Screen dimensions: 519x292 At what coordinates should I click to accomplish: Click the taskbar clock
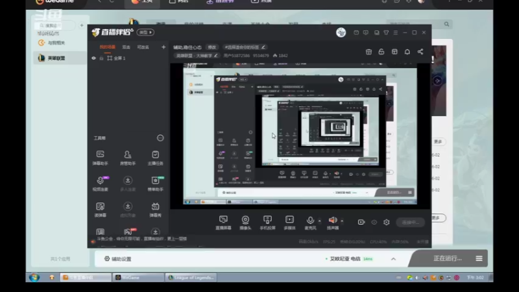[476, 278]
